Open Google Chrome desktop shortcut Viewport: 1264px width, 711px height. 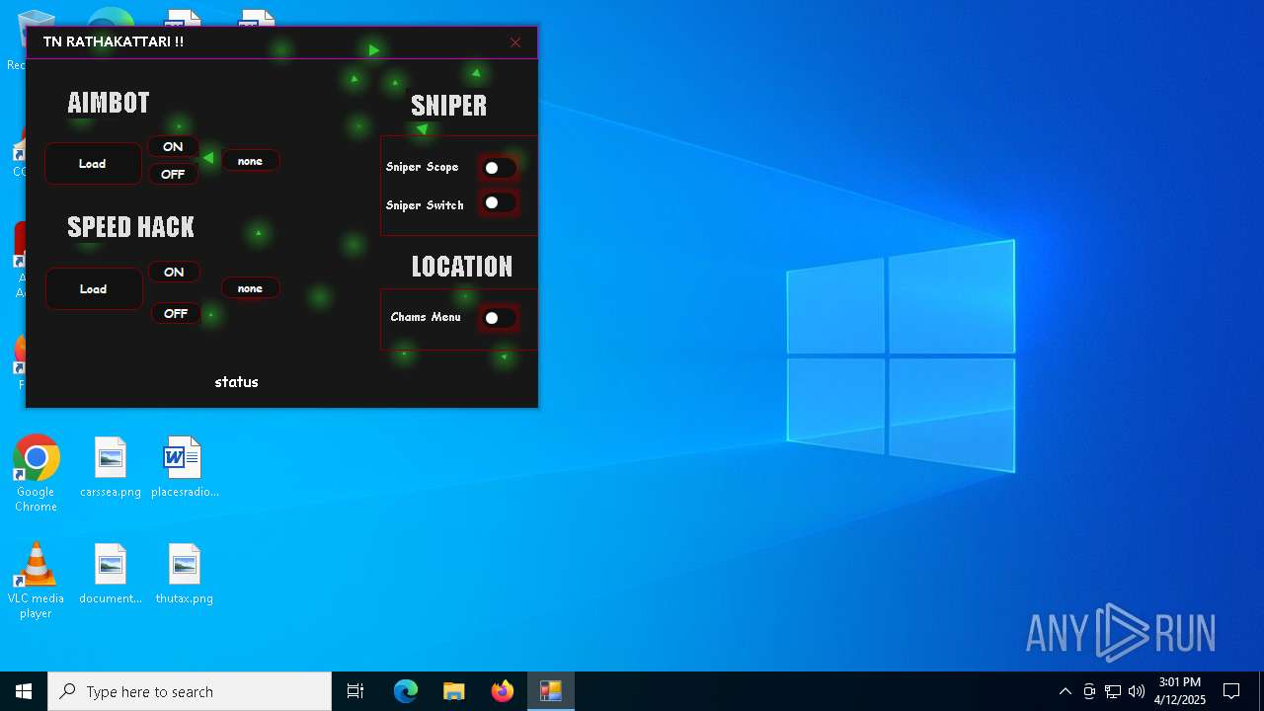pyautogui.click(x=36, y=474)
